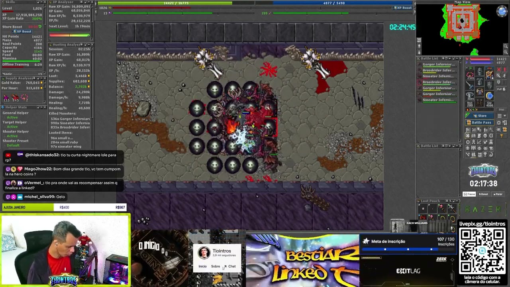Click the blue orb item slot
510x287 pixels.
[489, 96]
